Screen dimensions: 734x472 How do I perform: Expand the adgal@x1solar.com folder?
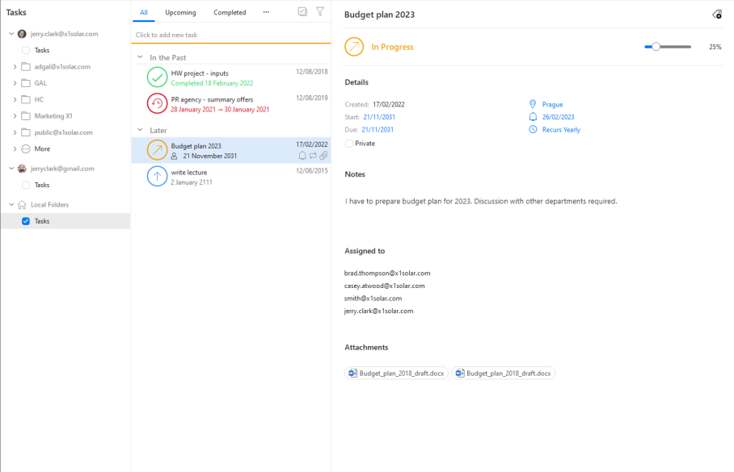(x=15, y=66)
